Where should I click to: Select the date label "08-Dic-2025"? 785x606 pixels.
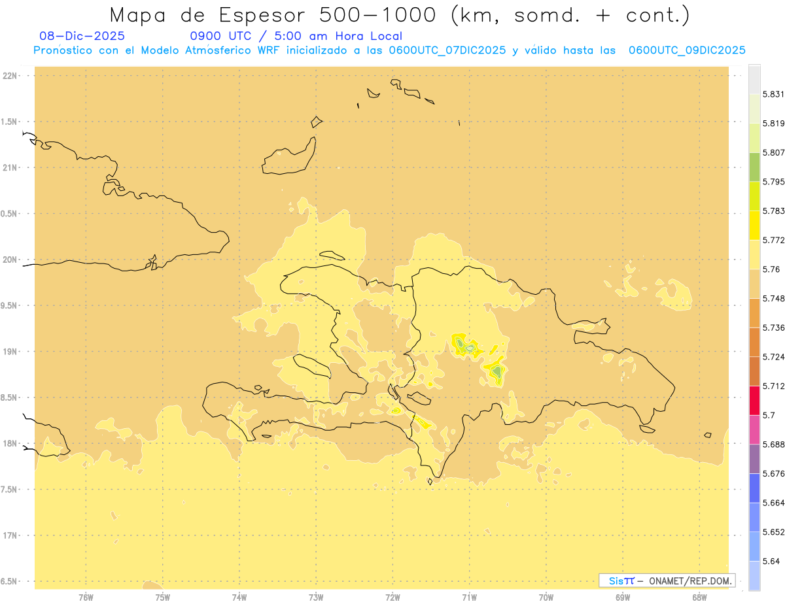click(x=82, y=36)
